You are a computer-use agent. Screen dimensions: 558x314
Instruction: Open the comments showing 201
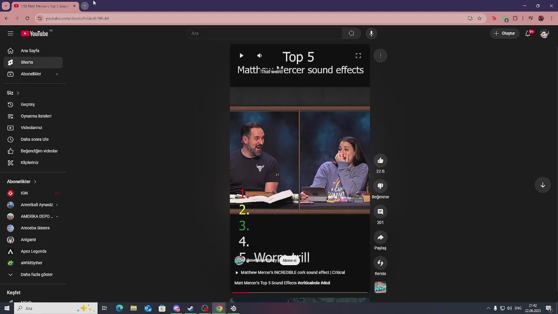[380, 212]
